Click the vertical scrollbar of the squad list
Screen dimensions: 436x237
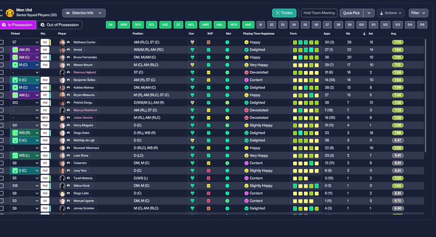[425, 95]
